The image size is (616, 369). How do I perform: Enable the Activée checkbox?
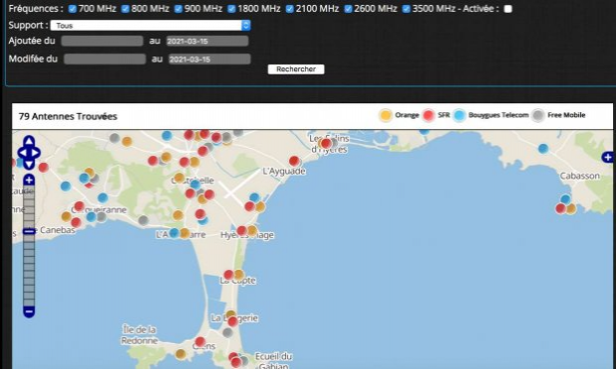508,9
